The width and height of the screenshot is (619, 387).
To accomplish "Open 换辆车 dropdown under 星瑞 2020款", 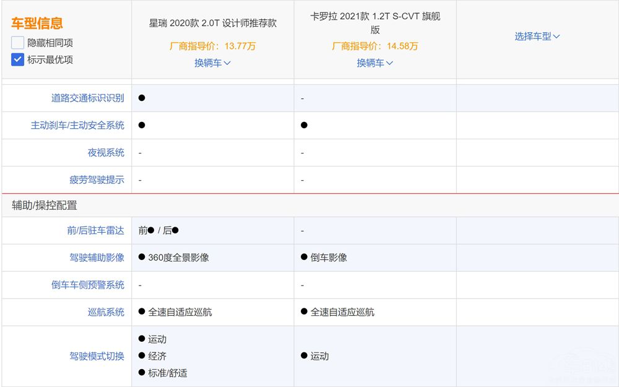I will (212, 63).
